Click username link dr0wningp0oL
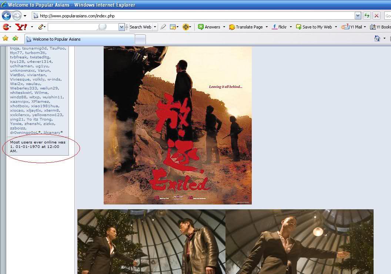This screenshot has height=274, width=391. tap(24, 132)
